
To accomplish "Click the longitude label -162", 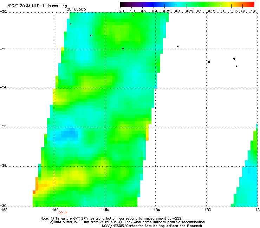I will [54, 210].
